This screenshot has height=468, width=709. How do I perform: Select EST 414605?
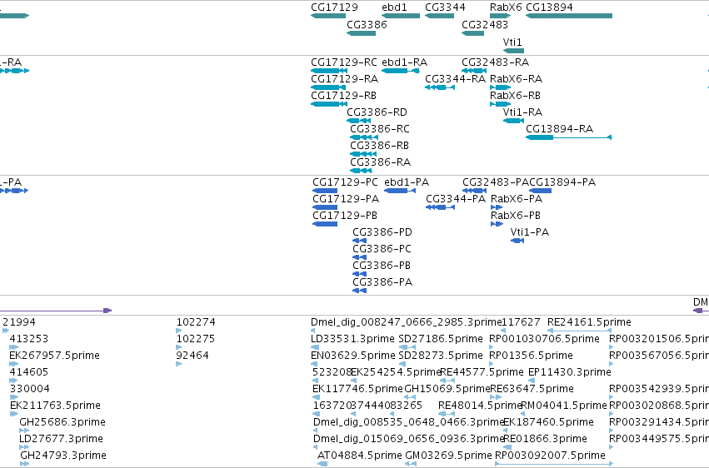tap(14, 381)
